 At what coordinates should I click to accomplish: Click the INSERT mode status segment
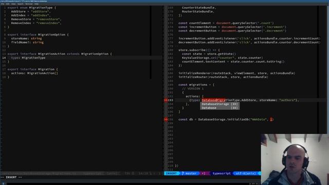(171, 174)
